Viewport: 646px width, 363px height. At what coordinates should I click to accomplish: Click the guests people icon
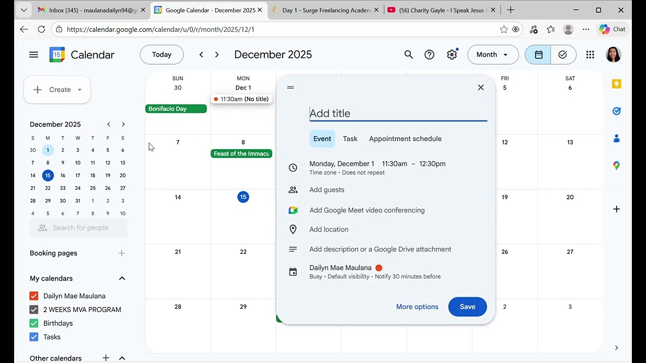click(293, 190)
